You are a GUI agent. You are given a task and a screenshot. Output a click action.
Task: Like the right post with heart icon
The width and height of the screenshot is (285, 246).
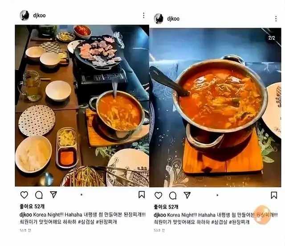[159, 195]
